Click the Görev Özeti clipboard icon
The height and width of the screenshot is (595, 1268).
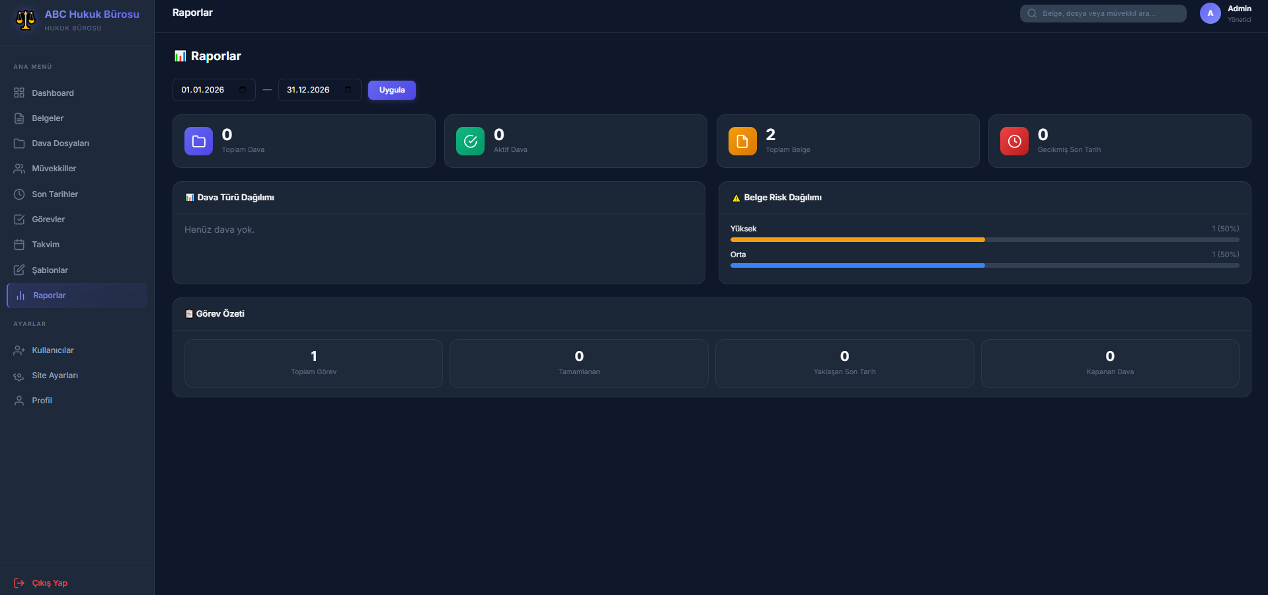[x=189, y=314]
